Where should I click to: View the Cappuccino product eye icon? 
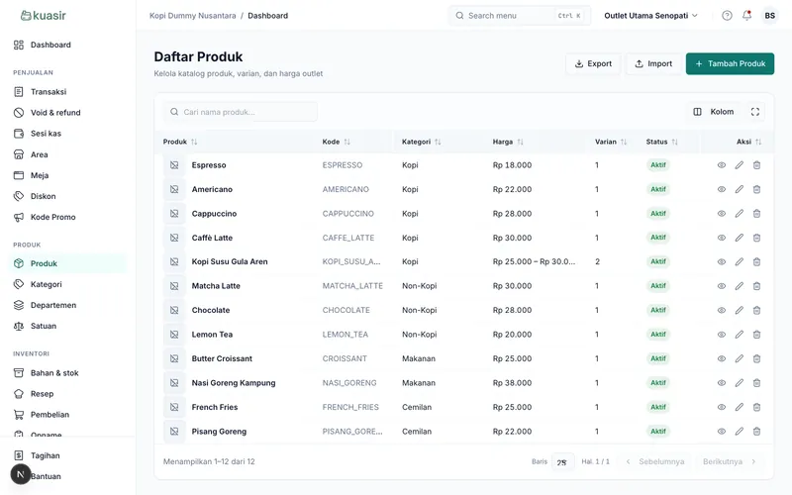[x=722, y=214]
